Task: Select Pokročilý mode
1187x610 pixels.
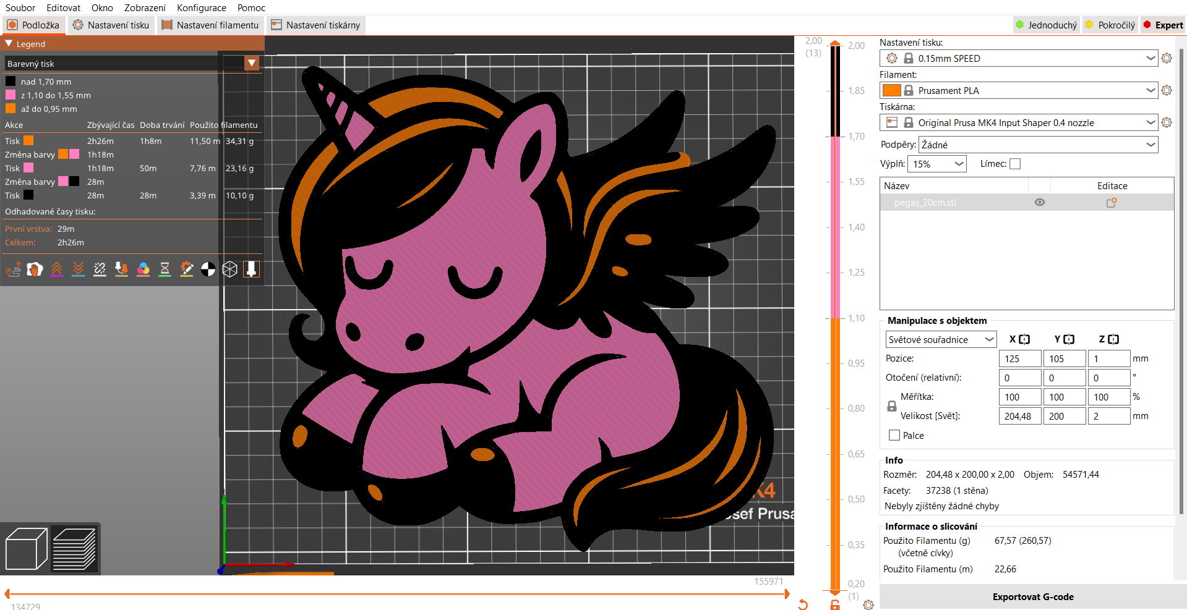Action: coord(1111,25)
